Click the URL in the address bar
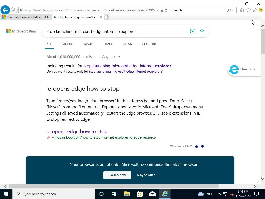 pos(90,10)
